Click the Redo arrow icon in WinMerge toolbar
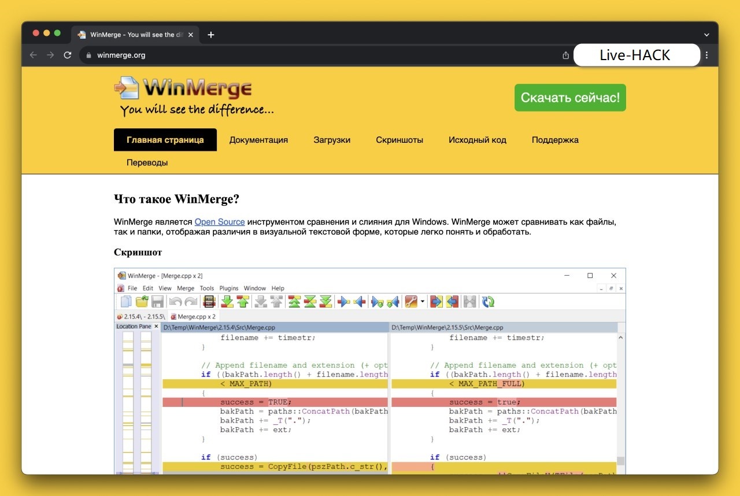 (x=191, y=302)
